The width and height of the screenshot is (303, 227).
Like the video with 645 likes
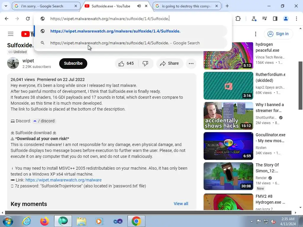(127, 64)
